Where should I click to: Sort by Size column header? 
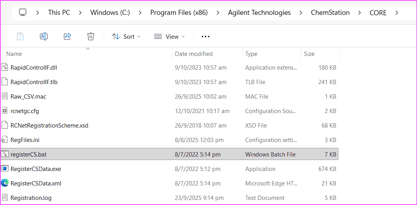click(309, 54)
